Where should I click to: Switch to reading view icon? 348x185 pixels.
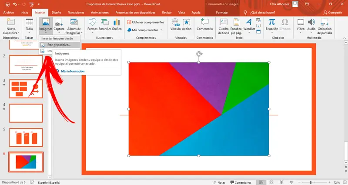281,182
